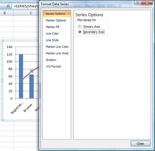Click the 100 axis label

tap(9, 61)
